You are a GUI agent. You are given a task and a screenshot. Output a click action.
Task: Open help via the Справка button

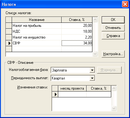tap(113, 36)
